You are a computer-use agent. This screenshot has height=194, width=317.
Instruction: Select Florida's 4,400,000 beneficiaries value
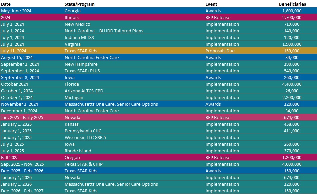[x=292, y=84]
